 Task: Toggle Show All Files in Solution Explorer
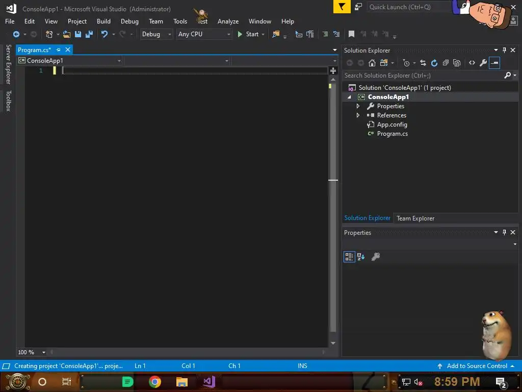click(x=457, y=63)
